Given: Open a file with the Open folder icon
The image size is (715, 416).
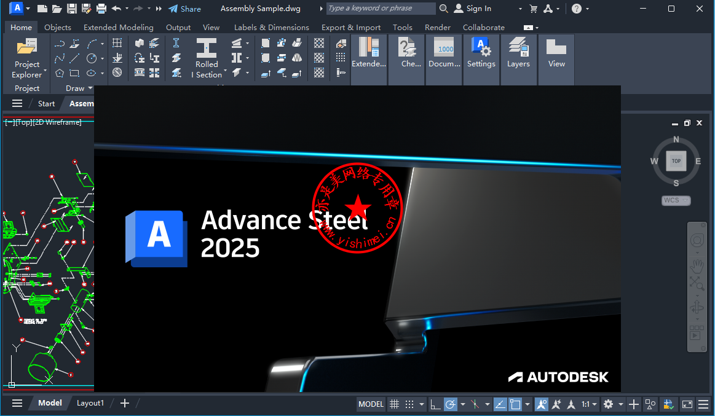Looking at the screenshot, I should (57, 8).
